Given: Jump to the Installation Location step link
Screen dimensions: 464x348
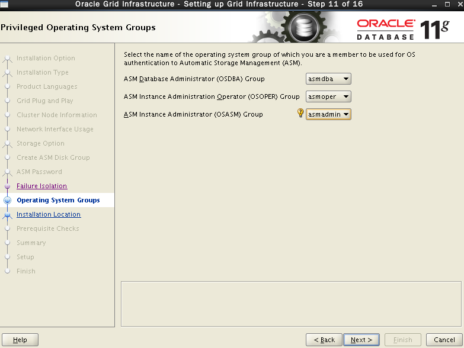Looking at the screenshot, I should pos(49,214).
